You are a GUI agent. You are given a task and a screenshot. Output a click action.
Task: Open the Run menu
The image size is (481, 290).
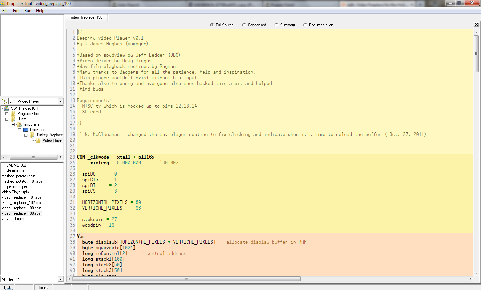[28, 11]
